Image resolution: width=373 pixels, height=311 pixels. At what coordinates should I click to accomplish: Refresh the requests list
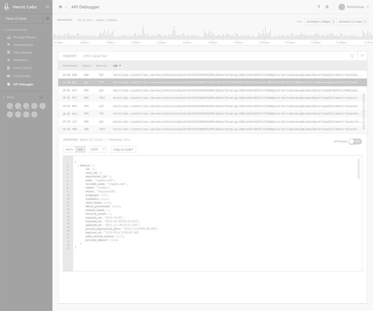coord(352,56)
